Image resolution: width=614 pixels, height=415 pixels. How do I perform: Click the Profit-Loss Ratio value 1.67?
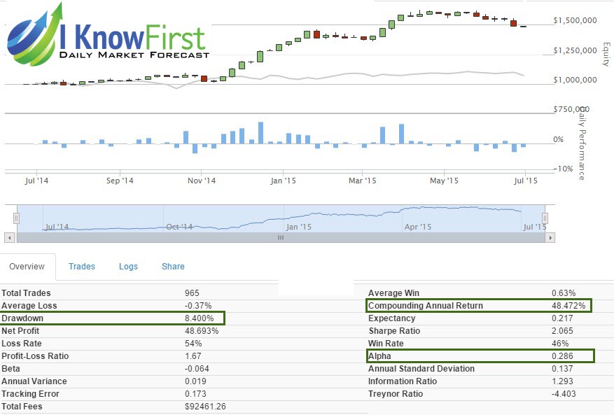(x=193, y=356)
